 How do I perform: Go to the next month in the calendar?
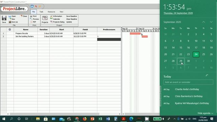point(211,22)
